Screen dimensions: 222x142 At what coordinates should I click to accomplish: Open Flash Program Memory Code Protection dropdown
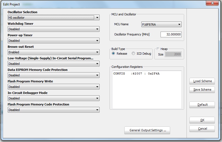pyautogui.click(x=54, y=110)
